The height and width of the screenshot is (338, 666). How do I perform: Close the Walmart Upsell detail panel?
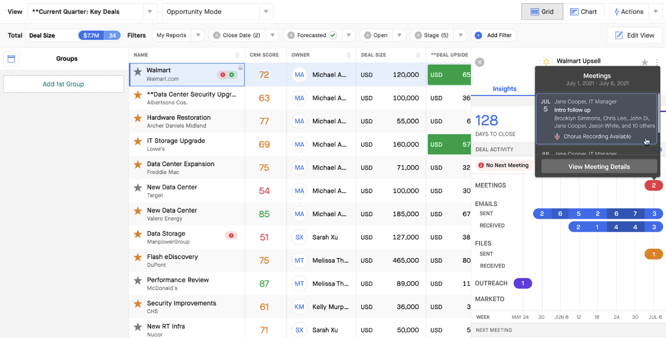tap(479, 62)
